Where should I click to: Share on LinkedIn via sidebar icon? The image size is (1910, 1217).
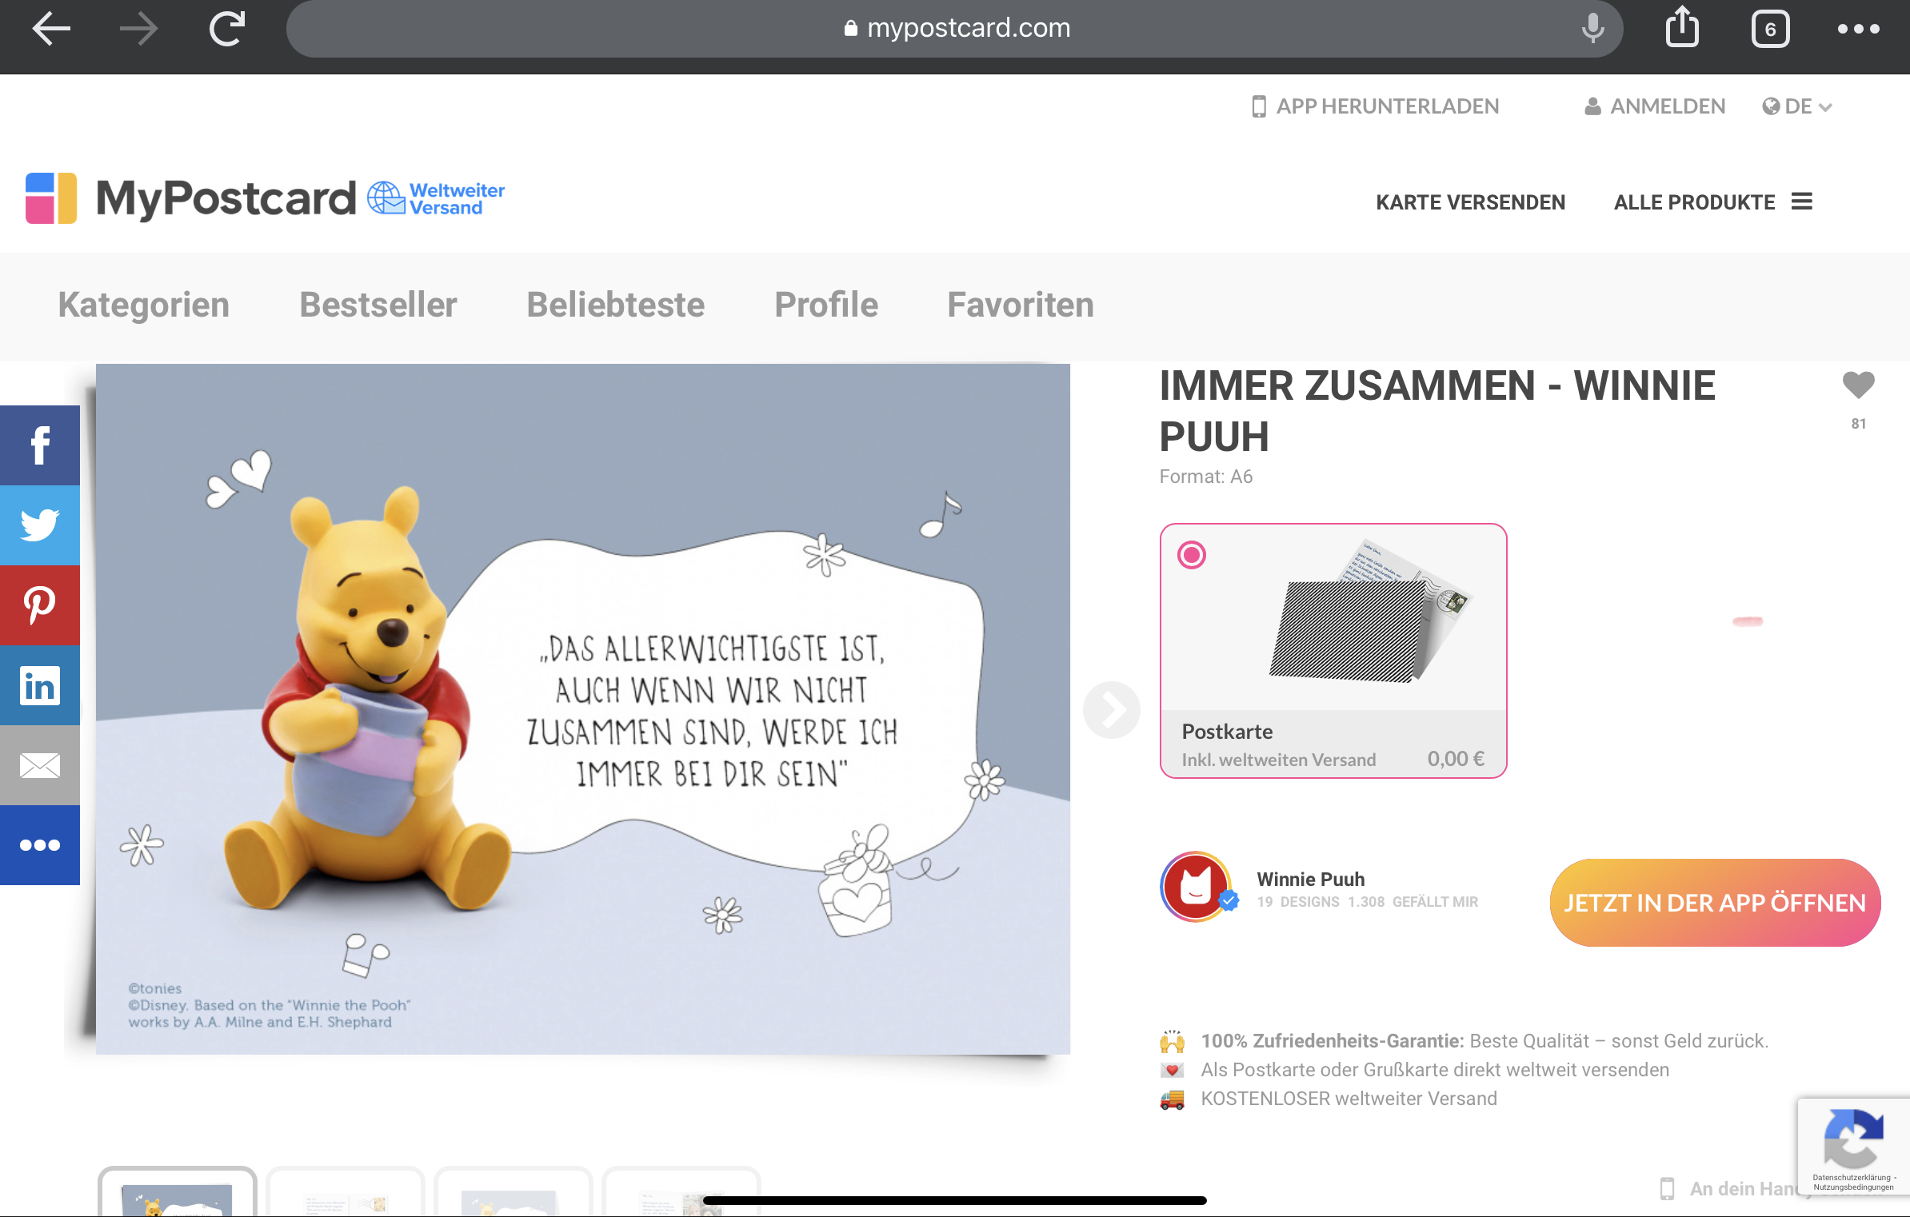pyautogui.click(x=40, y=685)
